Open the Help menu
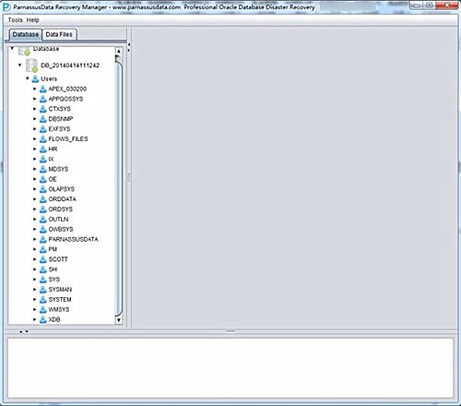Screen dimensions: 461x406 point(32,20)
